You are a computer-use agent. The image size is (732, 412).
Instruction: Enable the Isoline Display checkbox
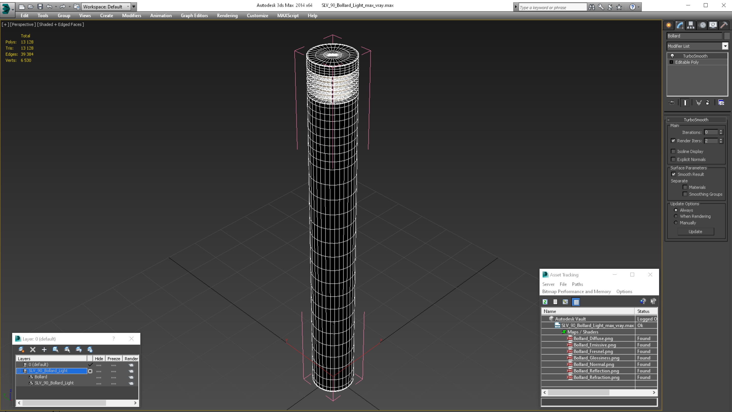[673, 151]
